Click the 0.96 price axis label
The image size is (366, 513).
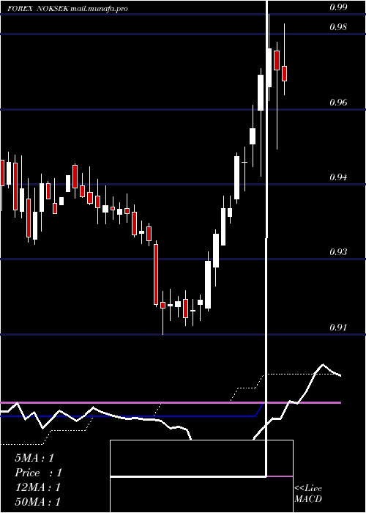click(x=338, y=103)
